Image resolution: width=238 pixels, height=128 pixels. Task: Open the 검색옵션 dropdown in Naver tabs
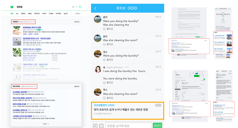click(x=78, y=14)
